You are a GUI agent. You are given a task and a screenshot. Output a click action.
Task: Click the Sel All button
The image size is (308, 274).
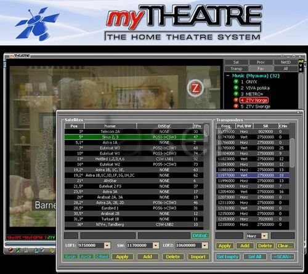tap(255, 257)
